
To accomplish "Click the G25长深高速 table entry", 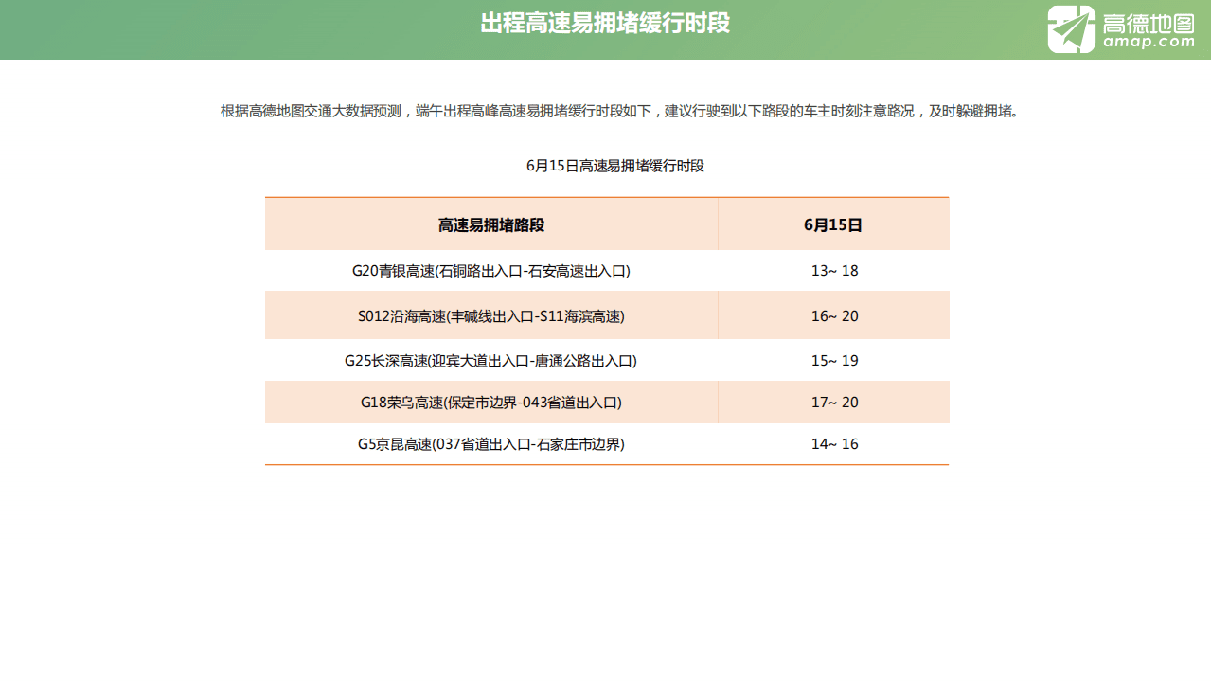I will (x=491, y=360).
